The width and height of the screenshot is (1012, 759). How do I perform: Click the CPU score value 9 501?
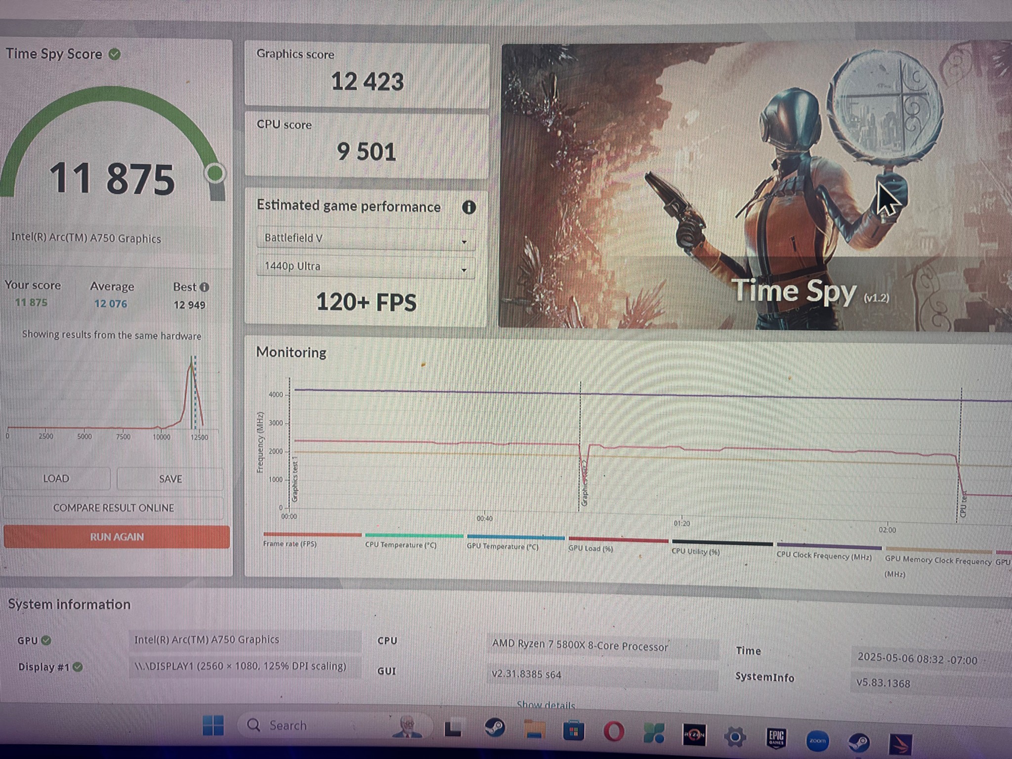[x=367, y=152]
